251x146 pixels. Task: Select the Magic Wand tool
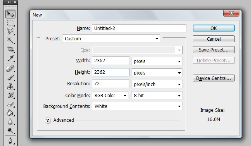10,40
